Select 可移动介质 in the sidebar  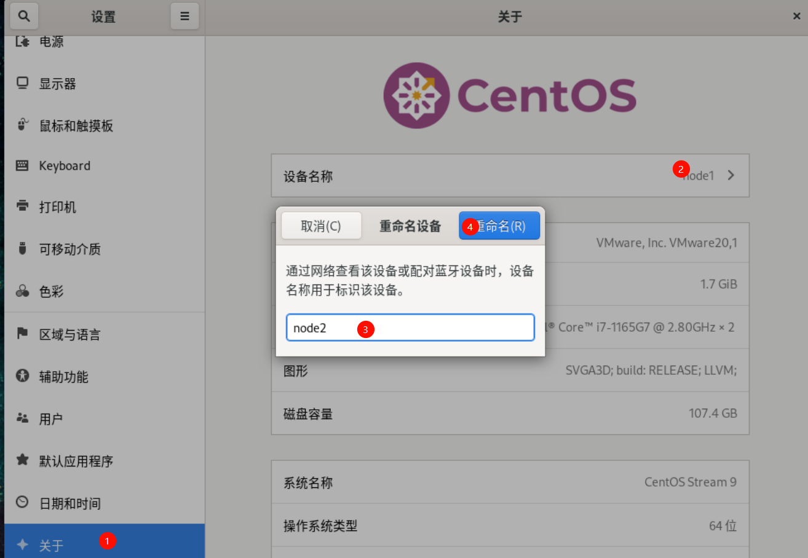pyautogui.click(x=105, y=249)
